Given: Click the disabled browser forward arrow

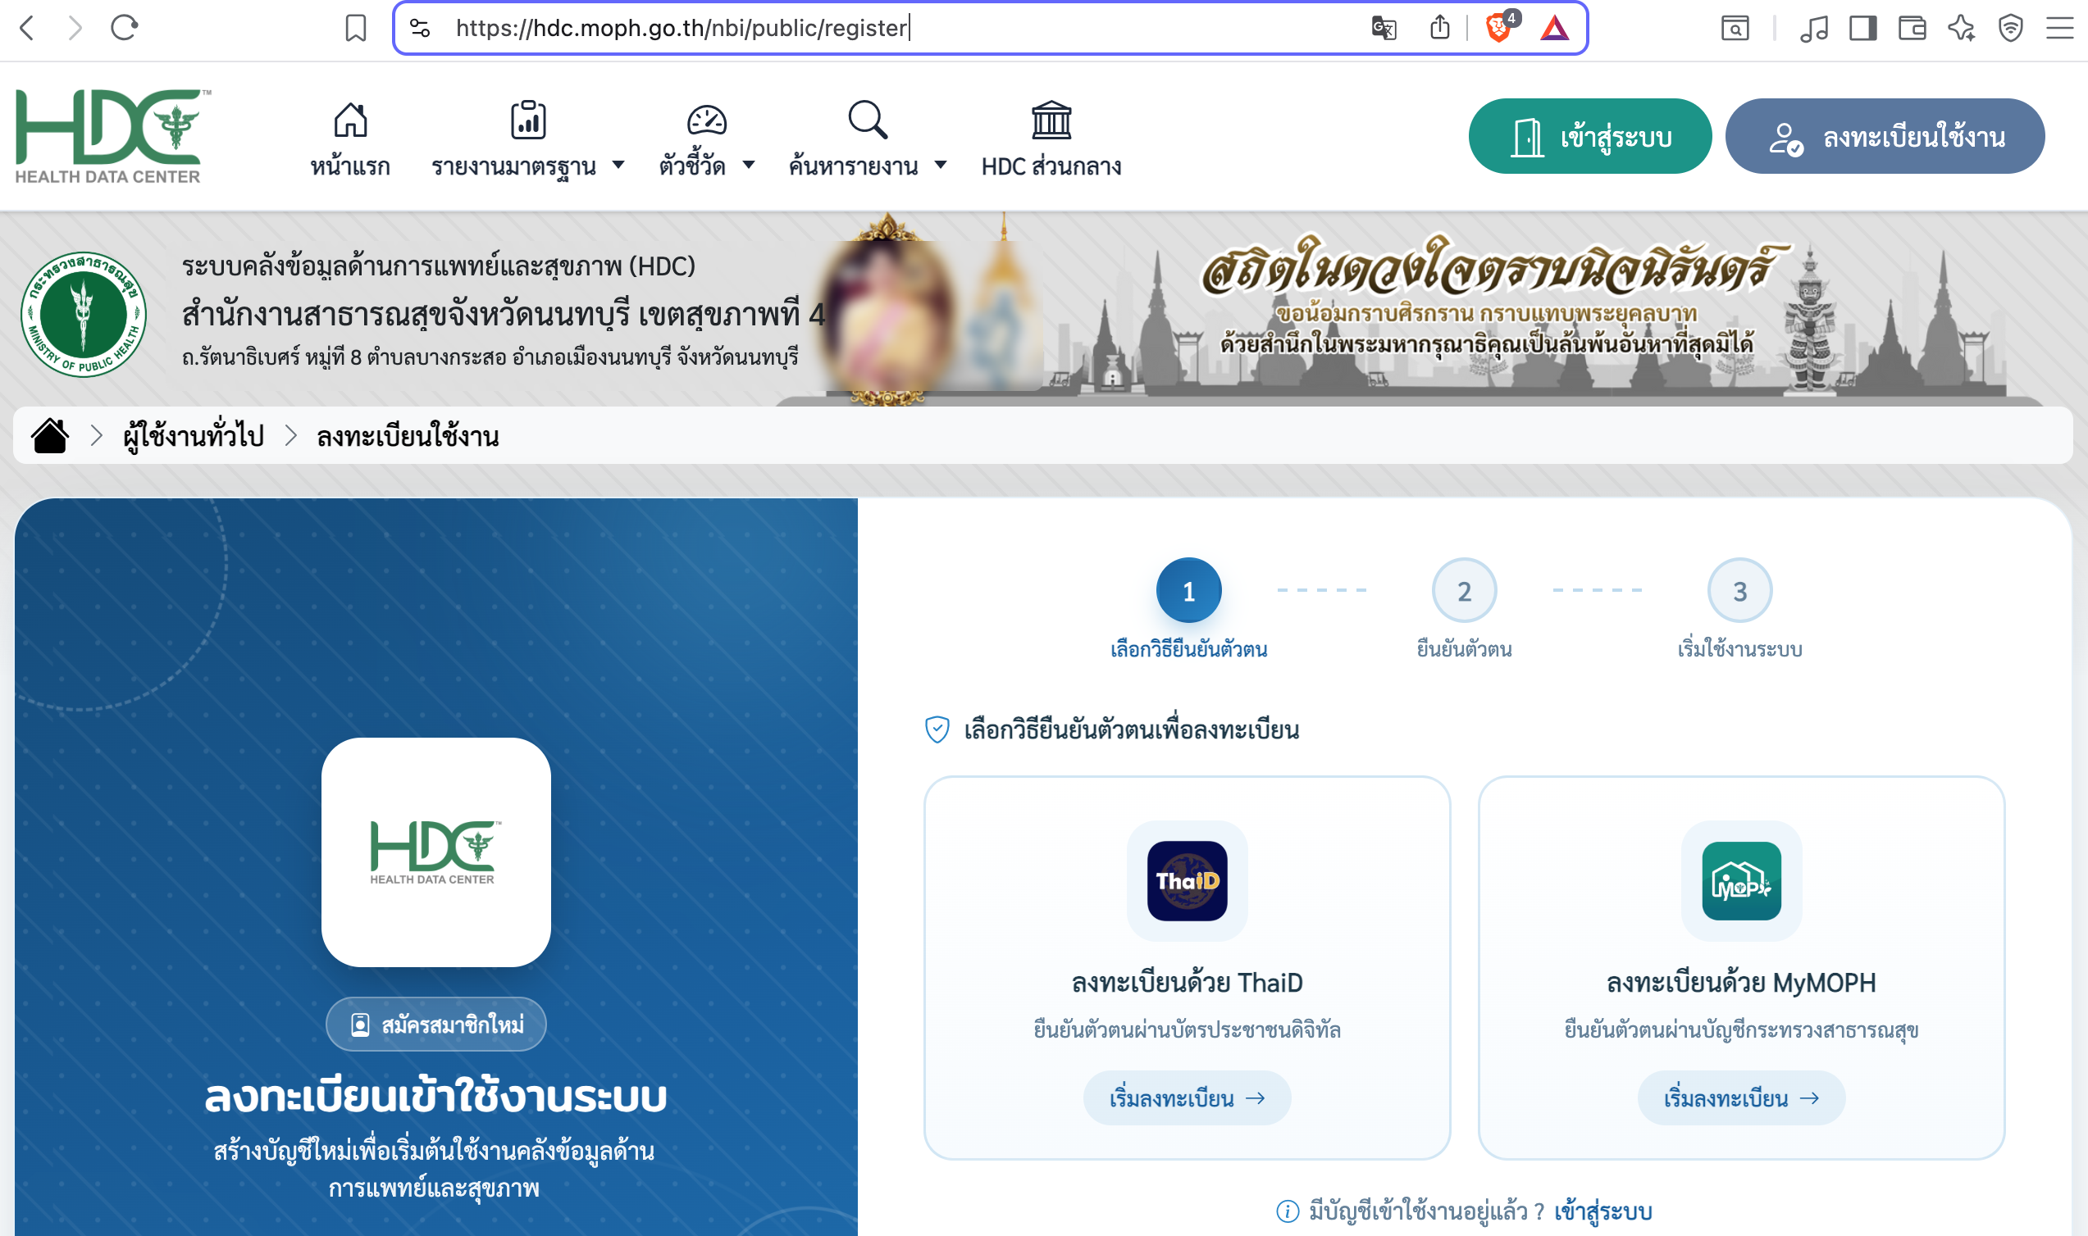Looking at the screenshot, I should point(75,29).
